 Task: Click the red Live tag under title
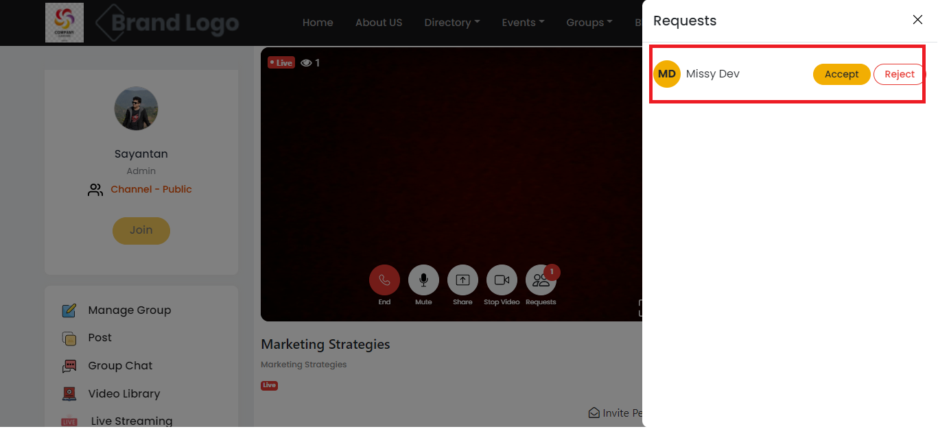[269, 385]
